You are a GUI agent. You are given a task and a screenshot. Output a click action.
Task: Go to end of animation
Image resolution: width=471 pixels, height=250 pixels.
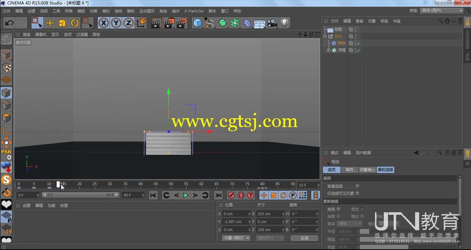pos(218,195)
